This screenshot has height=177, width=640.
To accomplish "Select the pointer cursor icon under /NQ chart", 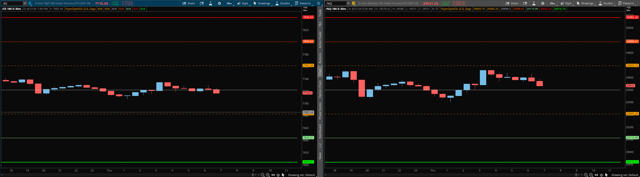I will 607,175.
